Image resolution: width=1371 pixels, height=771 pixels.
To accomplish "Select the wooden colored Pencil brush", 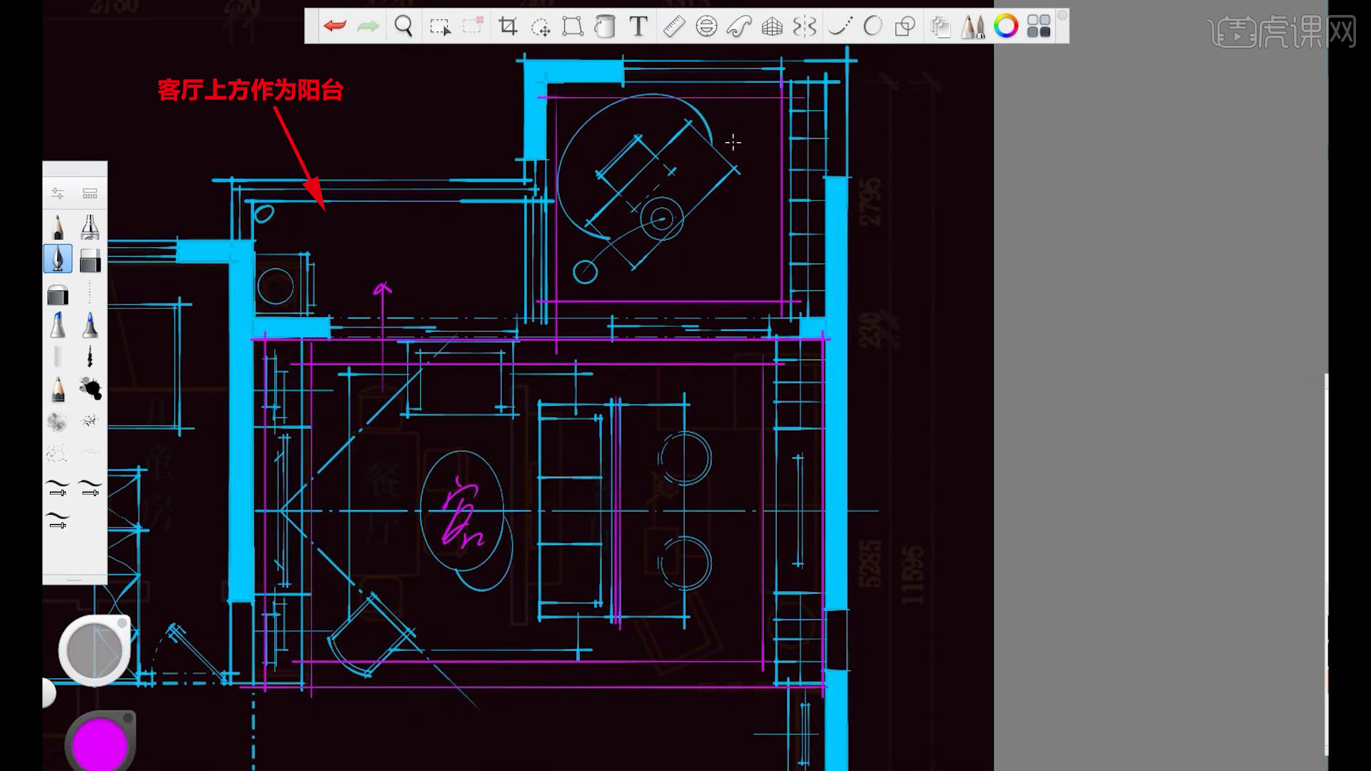I will tap(58, 389).
